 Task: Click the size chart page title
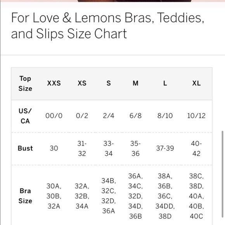pyautogui.click(x=107, y=26)
